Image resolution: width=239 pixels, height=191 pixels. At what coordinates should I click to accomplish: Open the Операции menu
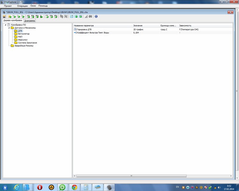22,6
